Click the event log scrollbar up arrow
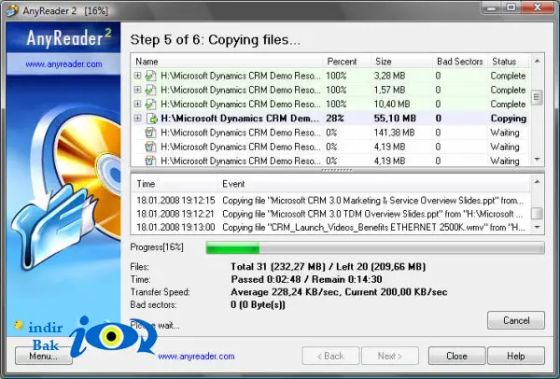Viewport: 560px width, 379px height. click(538, 182)
